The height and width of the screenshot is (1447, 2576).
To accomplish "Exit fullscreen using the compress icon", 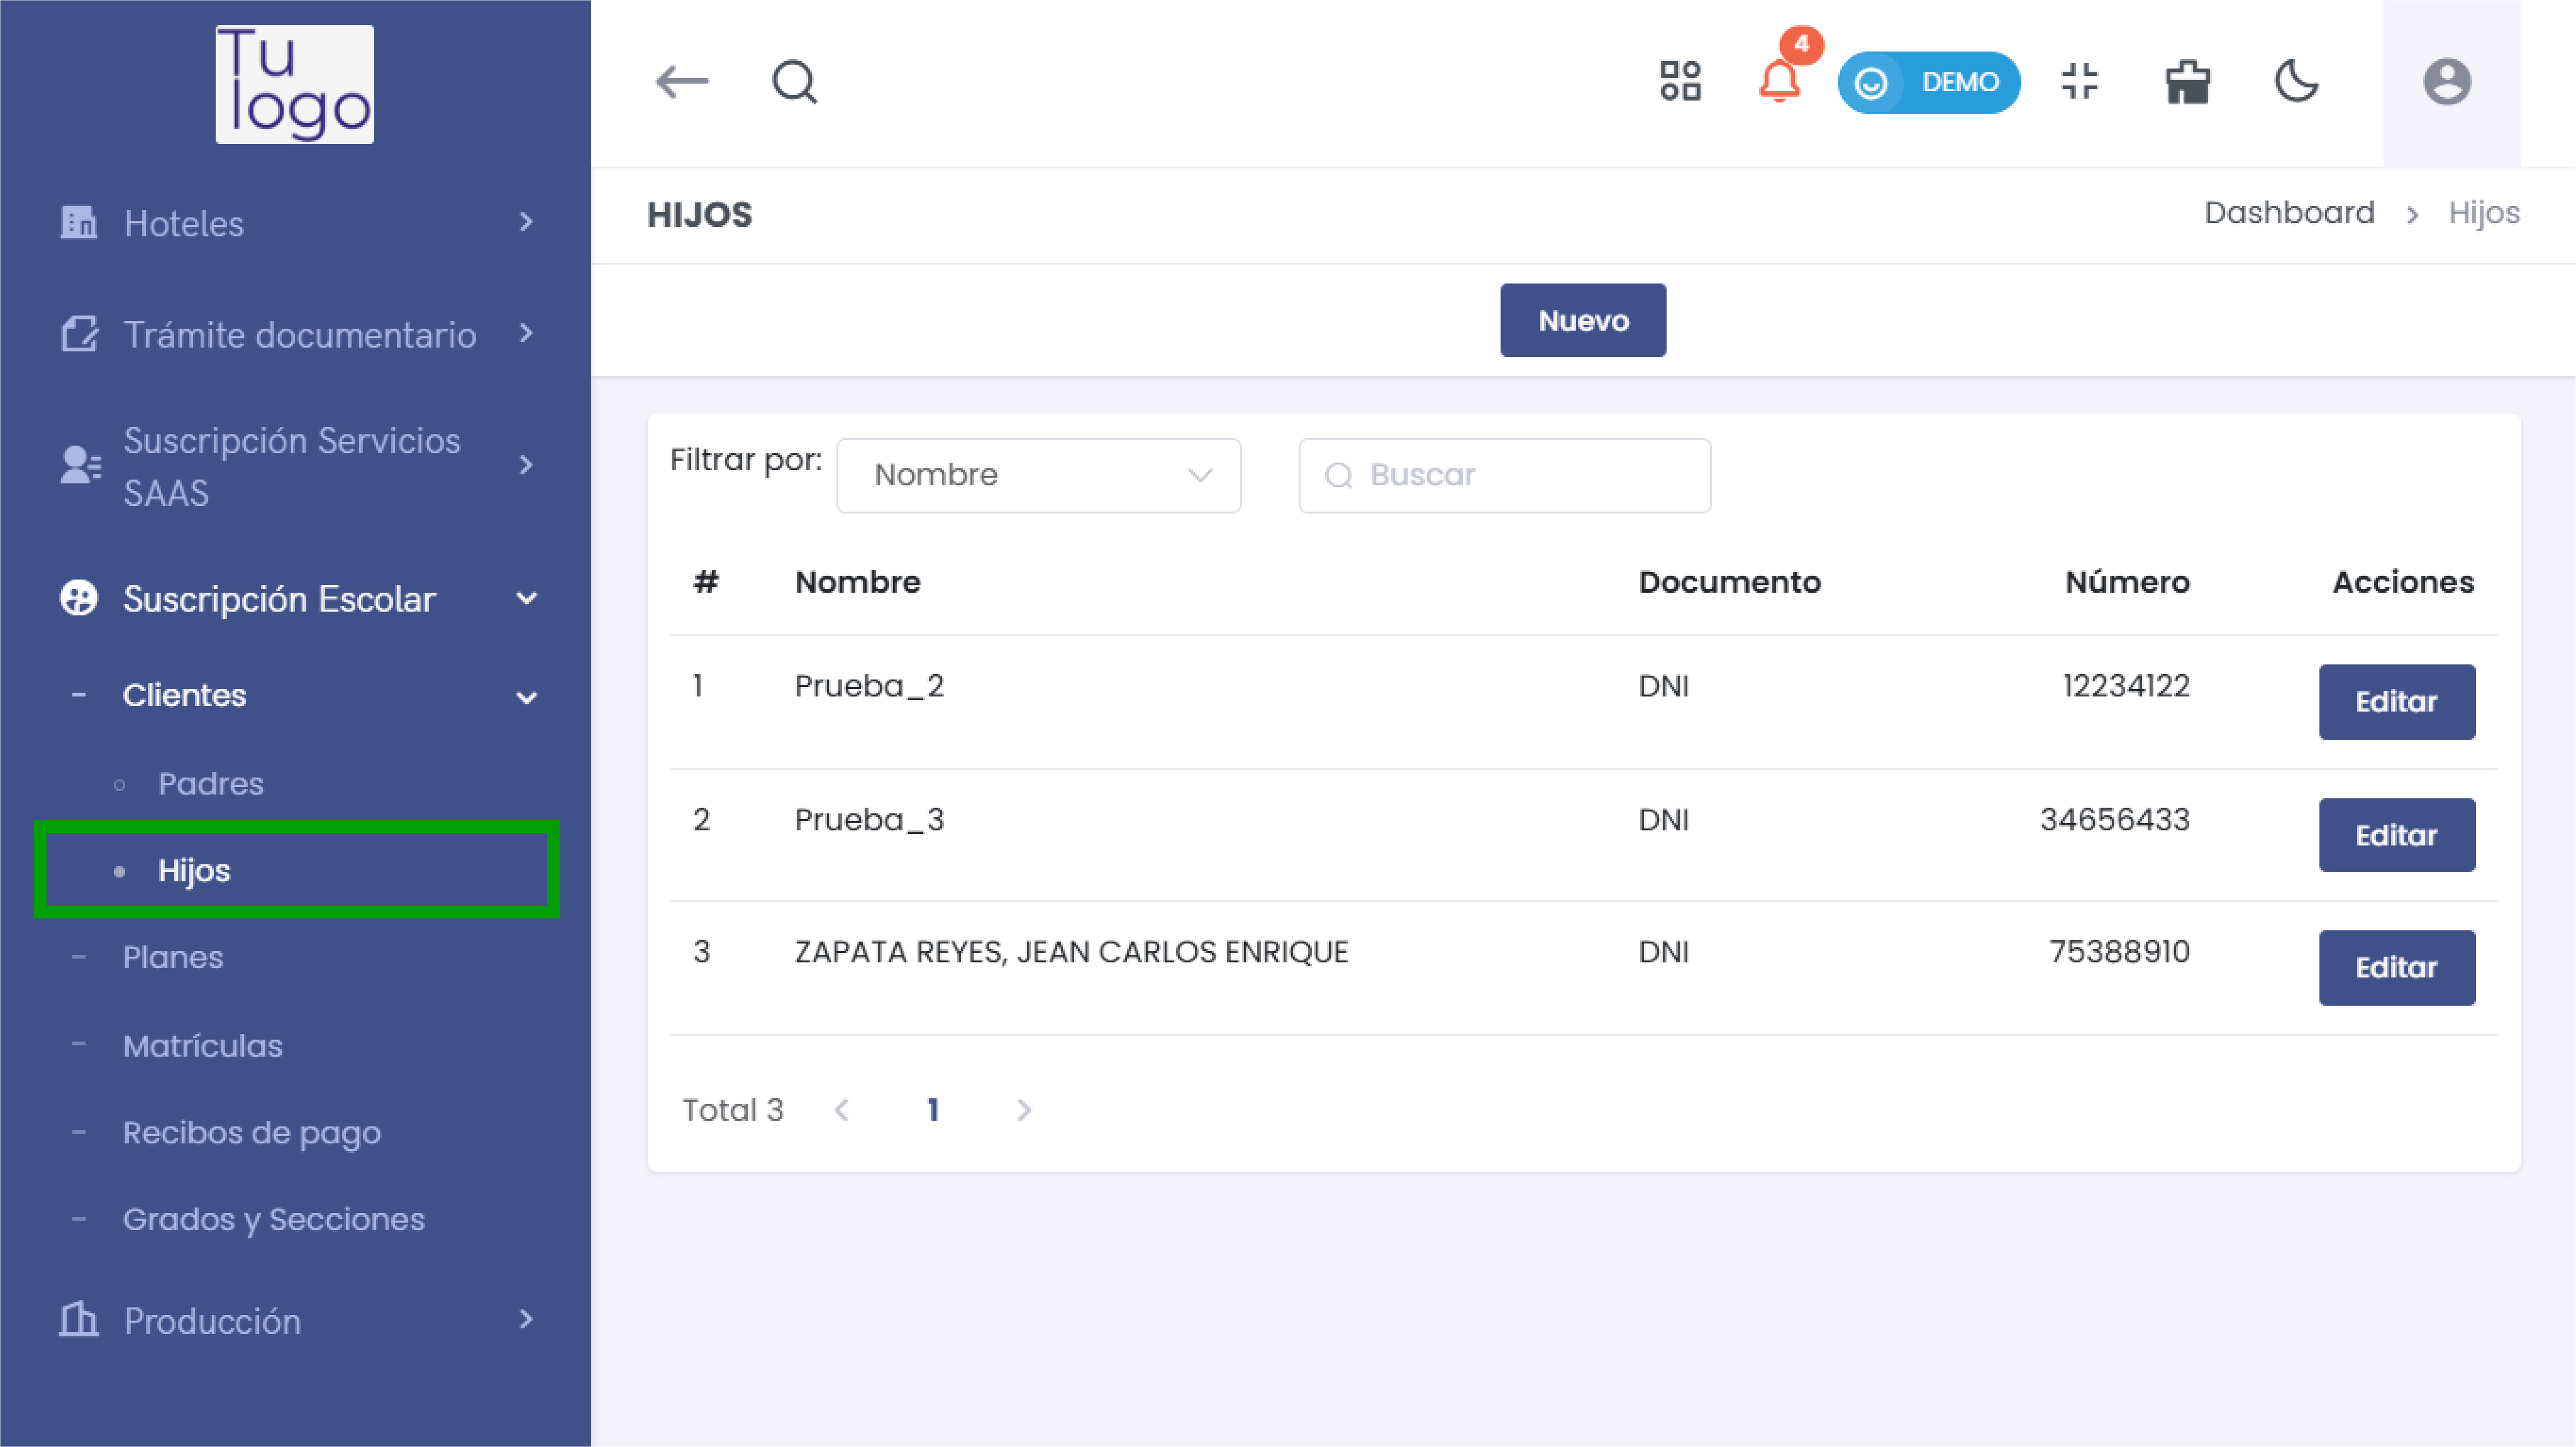I will [x=2080, y=82].
